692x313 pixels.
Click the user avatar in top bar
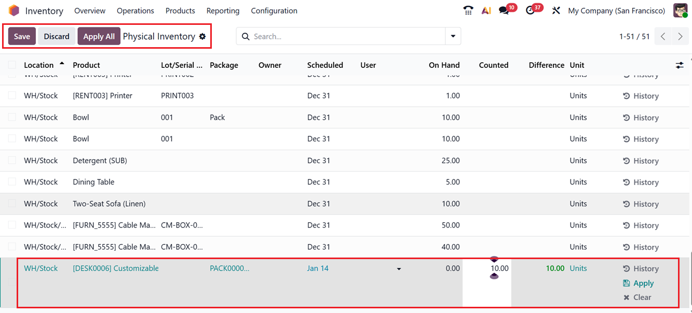coord(680,10)
